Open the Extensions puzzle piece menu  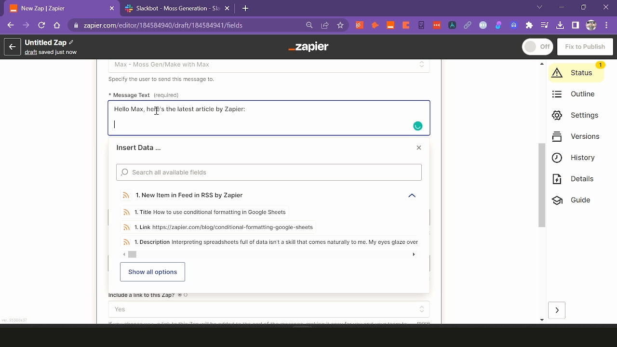(529, 25)
